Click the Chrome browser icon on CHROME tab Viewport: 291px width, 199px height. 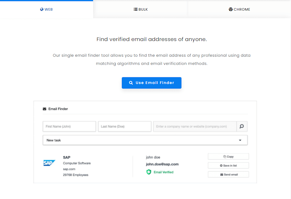(230, 9)
